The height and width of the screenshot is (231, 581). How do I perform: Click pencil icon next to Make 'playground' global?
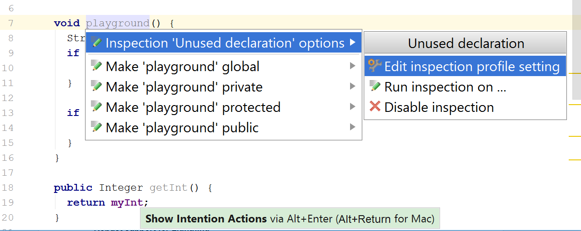coord(96,66)
